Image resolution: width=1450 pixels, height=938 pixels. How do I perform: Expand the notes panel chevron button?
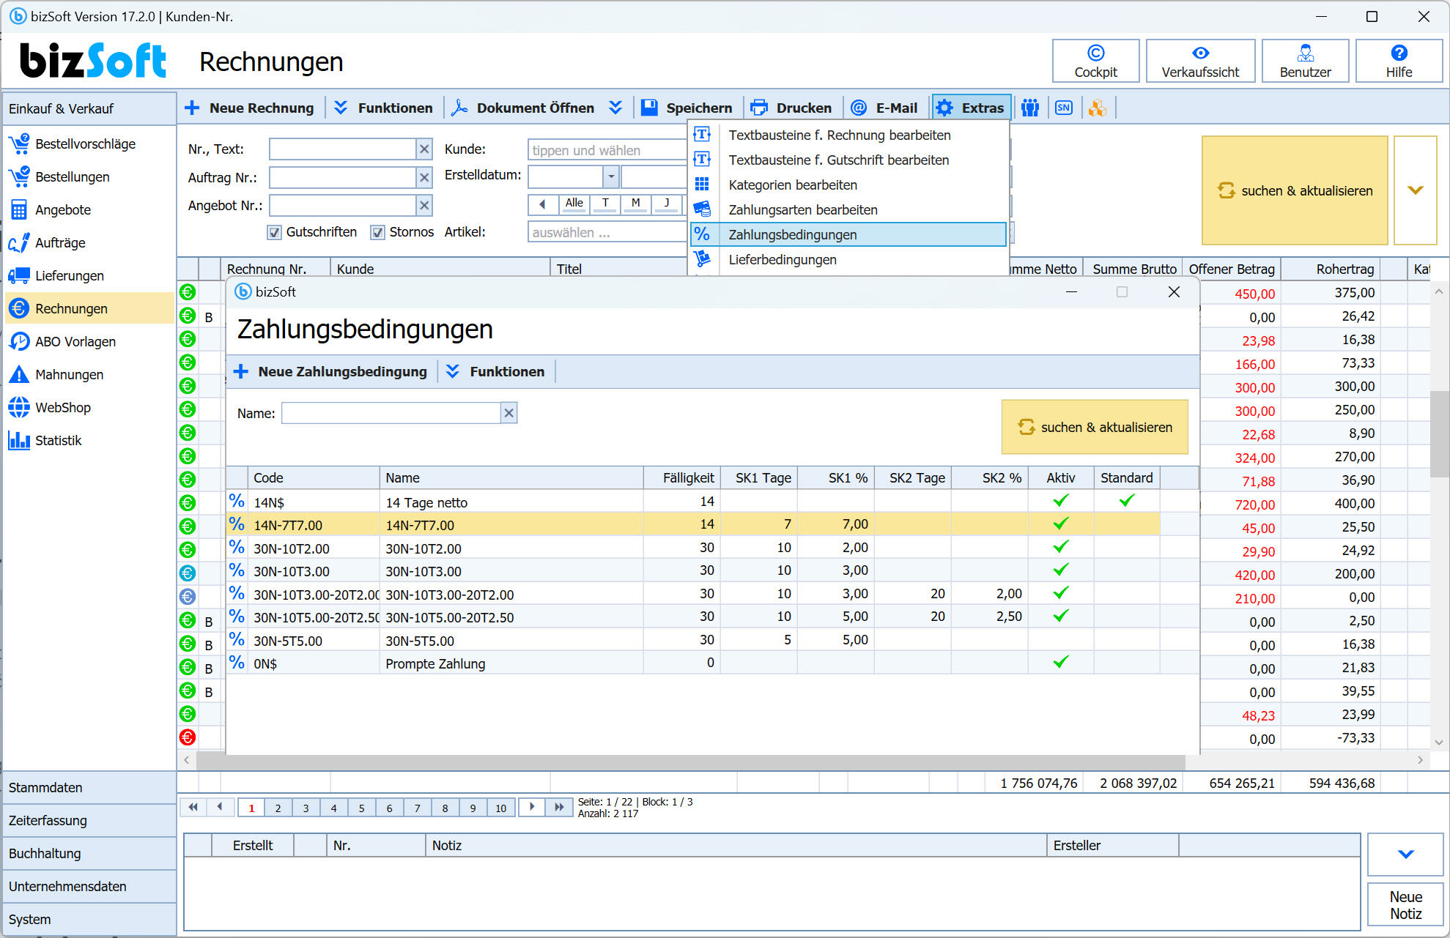1405,854
